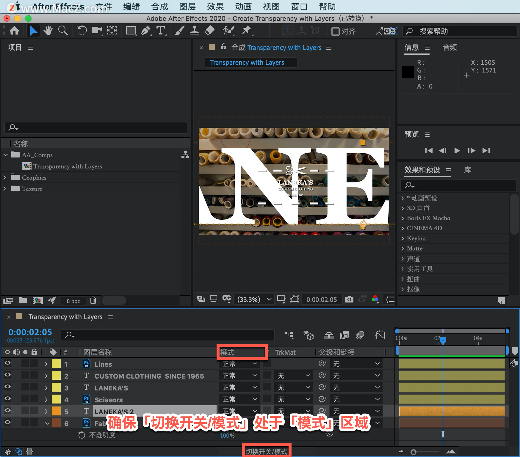Click the 8 bpc color depth button
Image resolution: width=520 pixels, height=457 pixels.
tap(73, 301)
